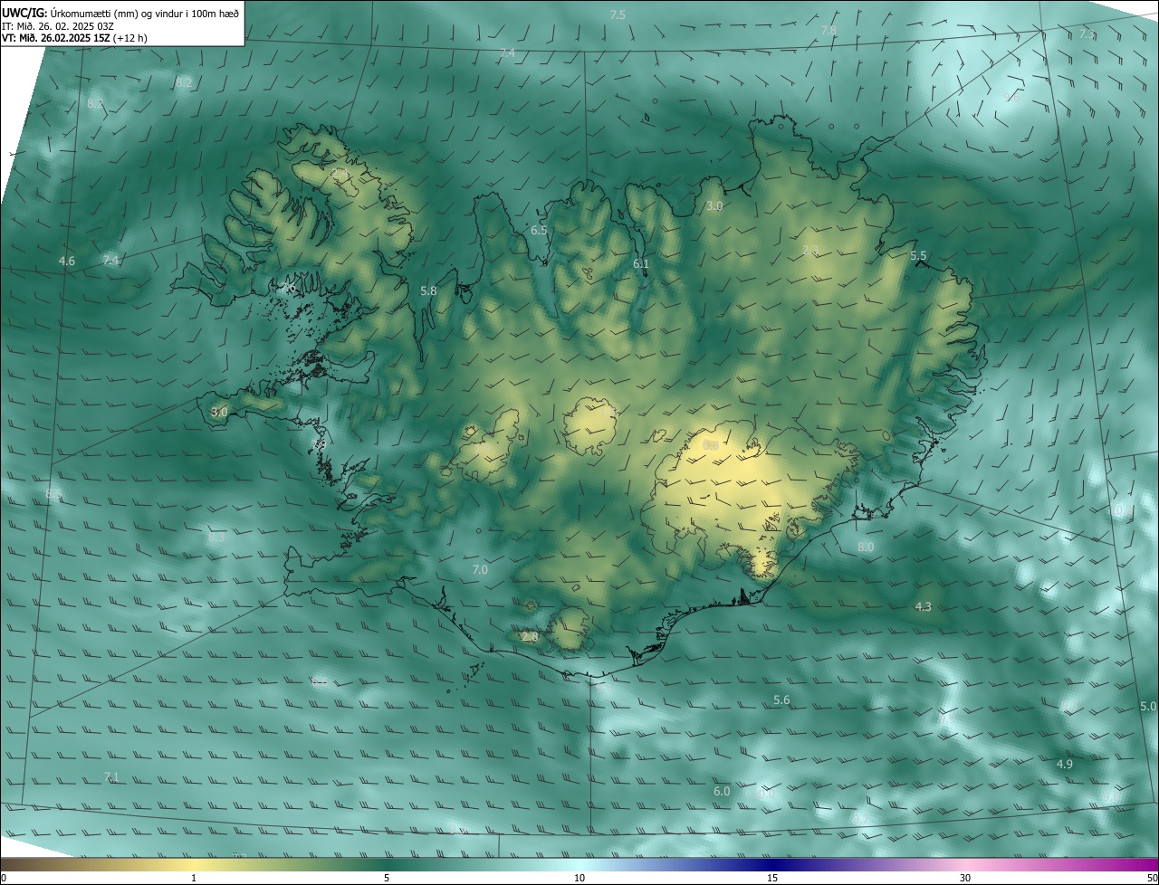Screen dimensions: 1159x885
Task: Click the colorbar tick label 10
Action: click(579, 878)
